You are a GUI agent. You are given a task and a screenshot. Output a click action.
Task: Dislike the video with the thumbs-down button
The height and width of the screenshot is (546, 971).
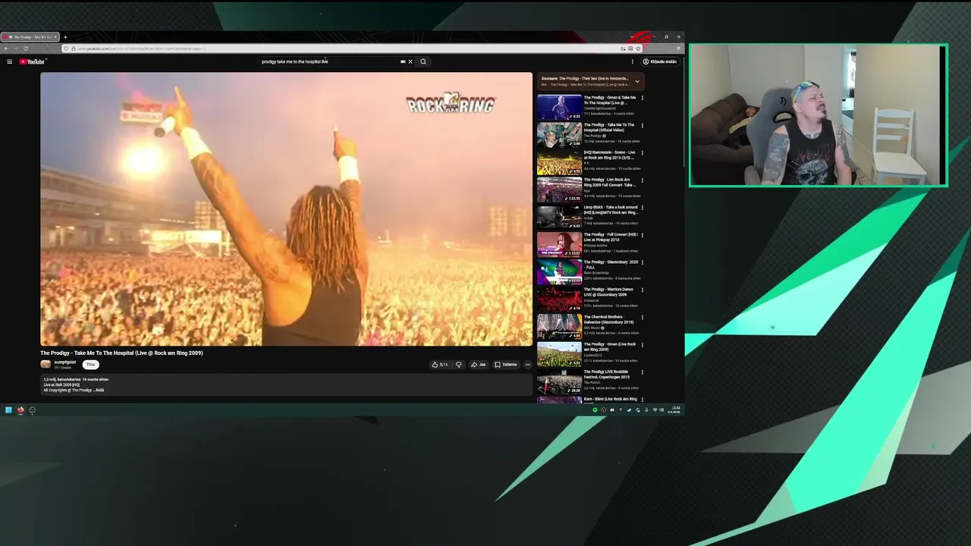point(458,365)
